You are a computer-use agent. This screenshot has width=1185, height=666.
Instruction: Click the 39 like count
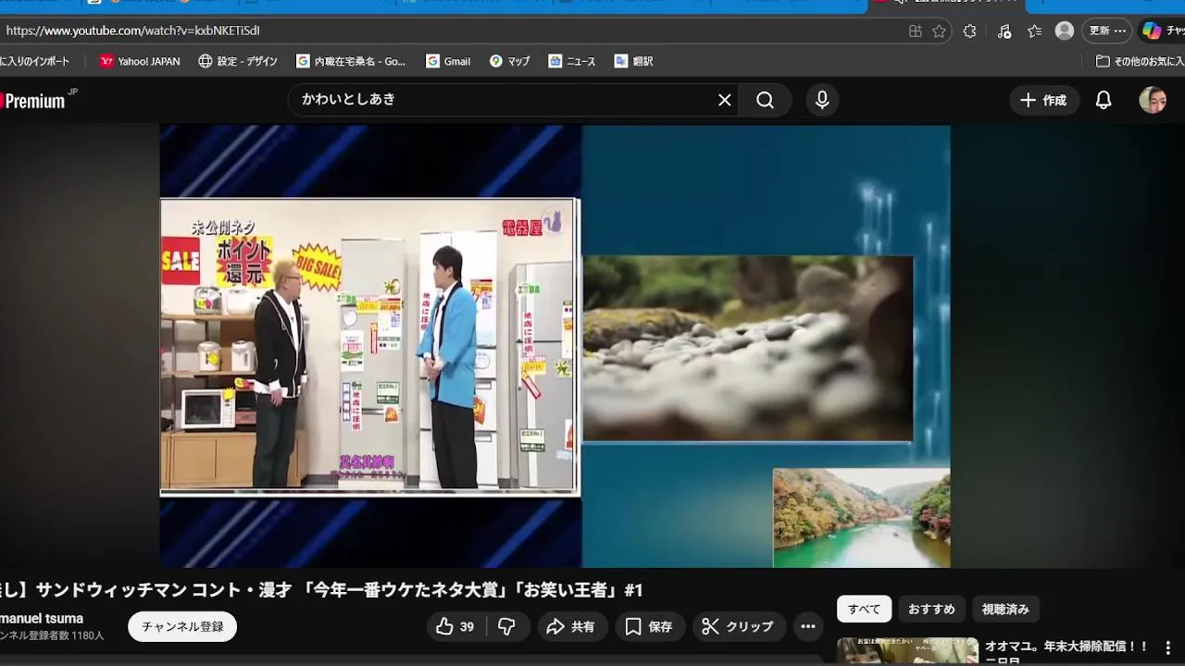coord(467,627)
